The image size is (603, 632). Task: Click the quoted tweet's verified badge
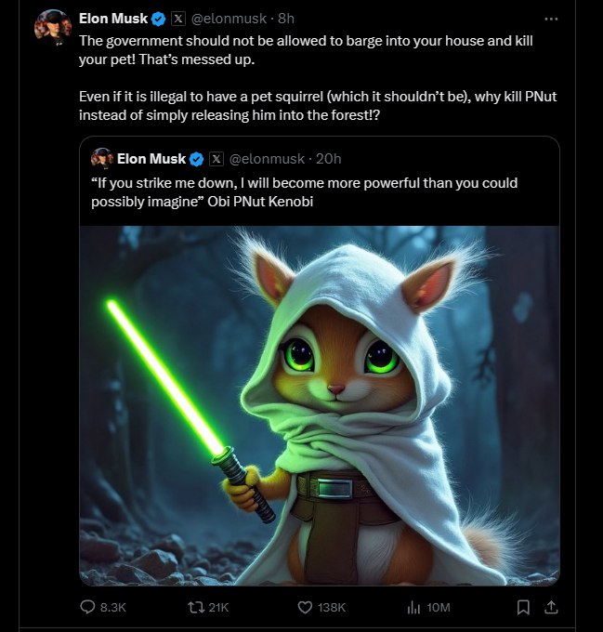click(197, 159)
